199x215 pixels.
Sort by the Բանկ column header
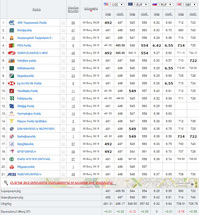click(36, 9)
